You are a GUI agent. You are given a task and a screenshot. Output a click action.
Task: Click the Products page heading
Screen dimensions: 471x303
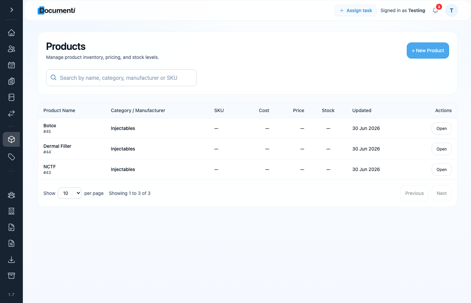[66, 46]
